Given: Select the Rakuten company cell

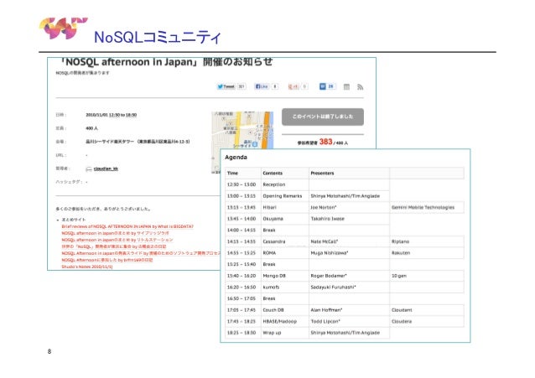Looking at the screenshot, I should pyautogui.click(x=427, y=253).
